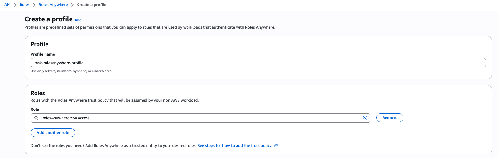Click the magnifier icon in the Role field
The image size is (498, 158).
[36, 118]
